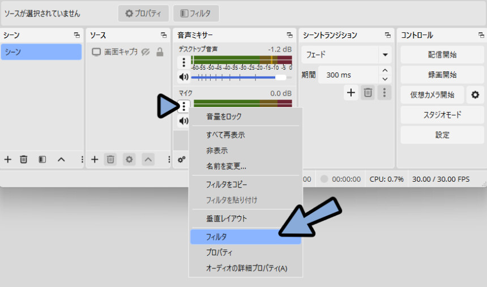
Task: Toggle lock on 画面キャプチャ source
Action: click(160, 52)
